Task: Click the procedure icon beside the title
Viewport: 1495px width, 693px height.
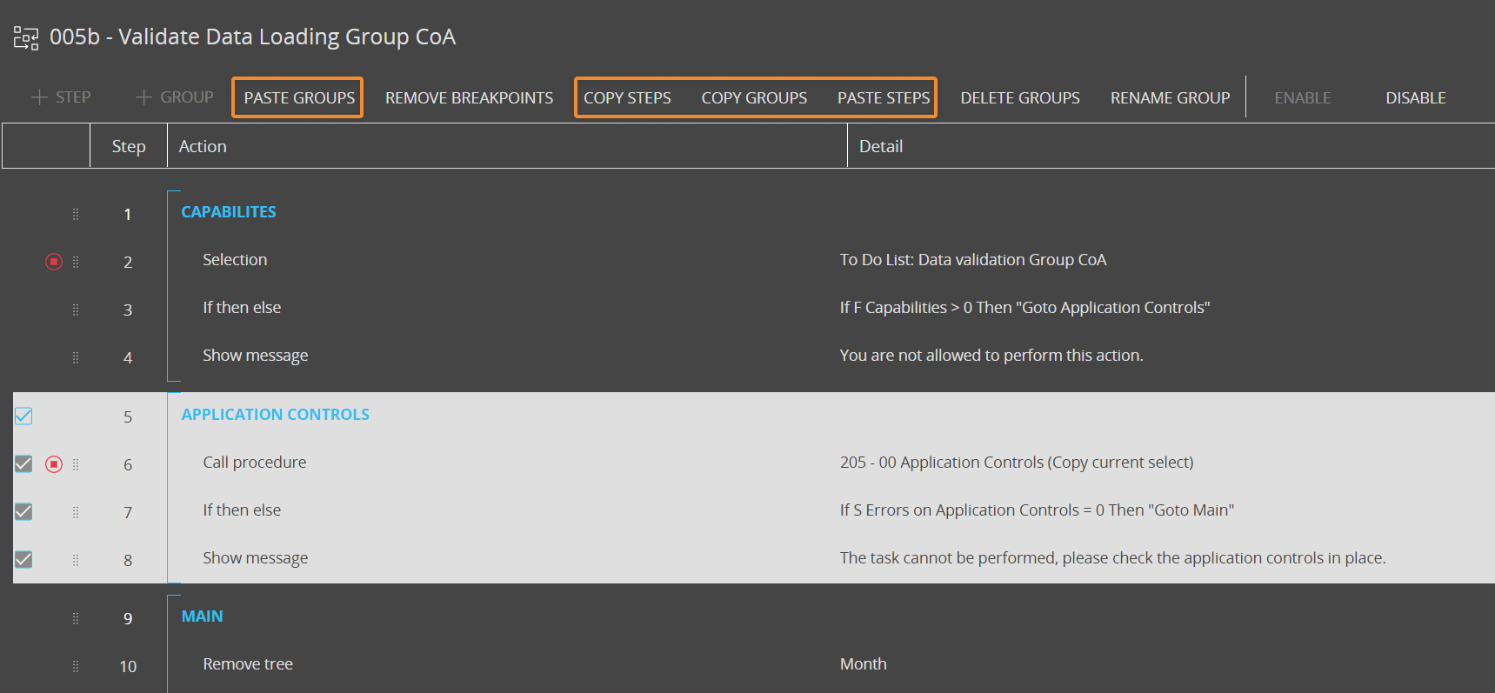Action: (26, 37)
